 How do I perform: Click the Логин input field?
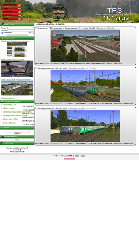pyautogui.click(x=20, y=28)
